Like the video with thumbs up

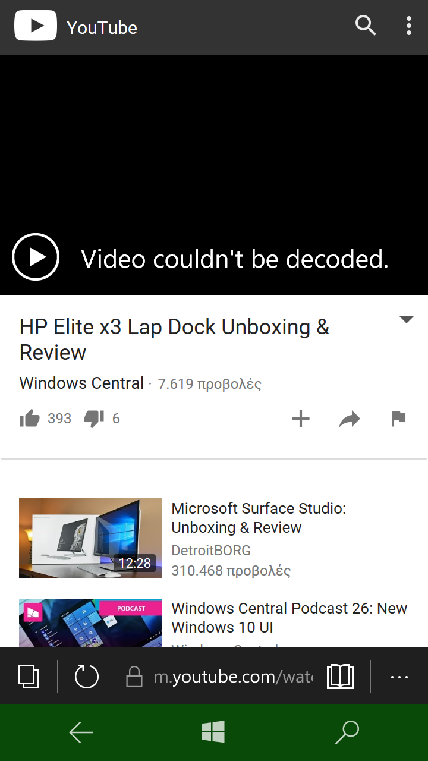tap(29, 419)
